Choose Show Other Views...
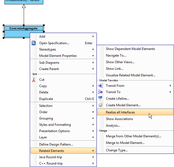 [135, 62]
